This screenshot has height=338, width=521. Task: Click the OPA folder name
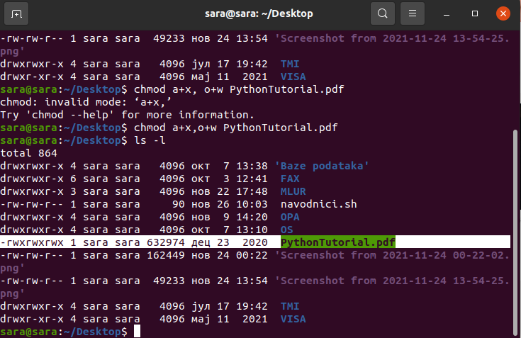290,217
